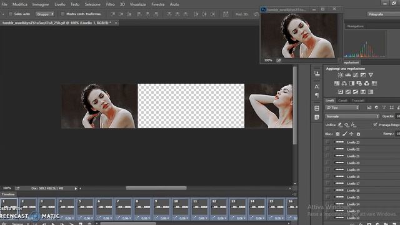Image resolution: width=400 pixels, height=225 pixels.
Task: Select timeline frame 10 thumbnail
Action: click(181, 207)
